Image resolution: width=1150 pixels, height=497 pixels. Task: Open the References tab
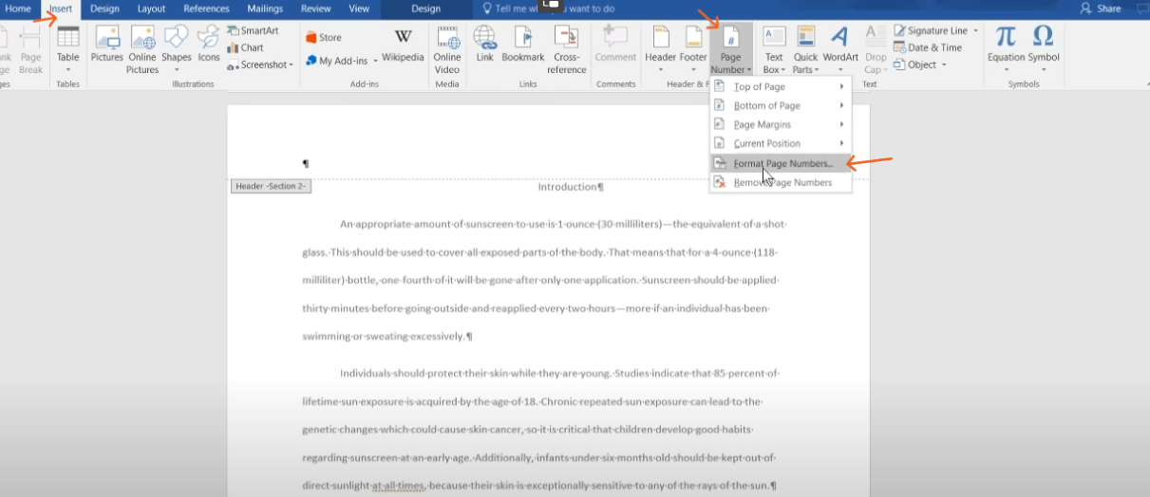206,9
